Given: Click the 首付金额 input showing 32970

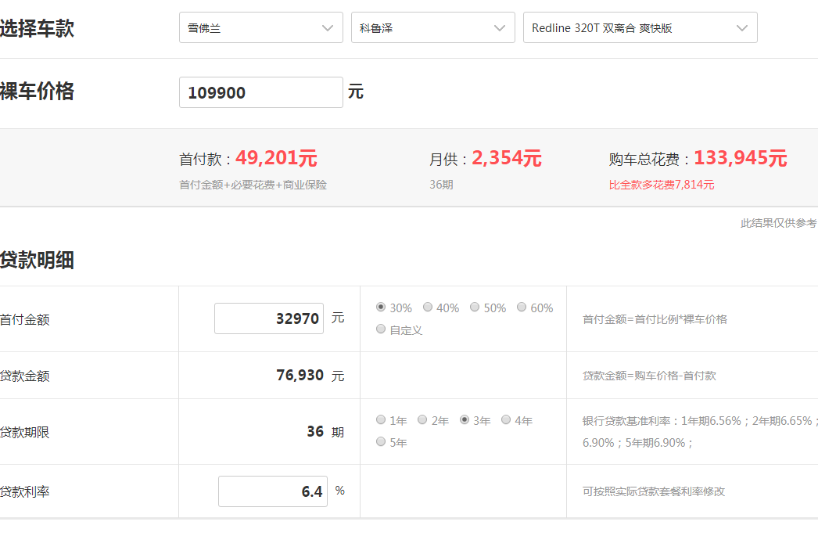Looking at the screenshot, I should coord(269,318).
